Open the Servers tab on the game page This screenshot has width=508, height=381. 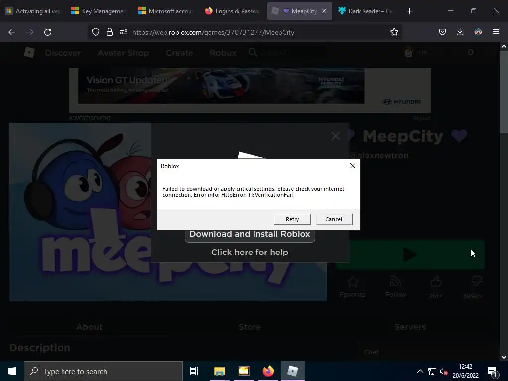[410, 327]
